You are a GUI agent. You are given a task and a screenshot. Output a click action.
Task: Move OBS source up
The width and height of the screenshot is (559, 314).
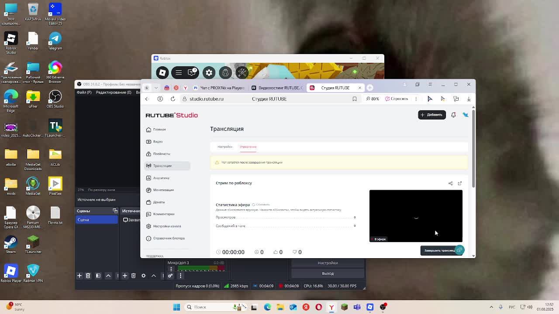click(154, 276)
